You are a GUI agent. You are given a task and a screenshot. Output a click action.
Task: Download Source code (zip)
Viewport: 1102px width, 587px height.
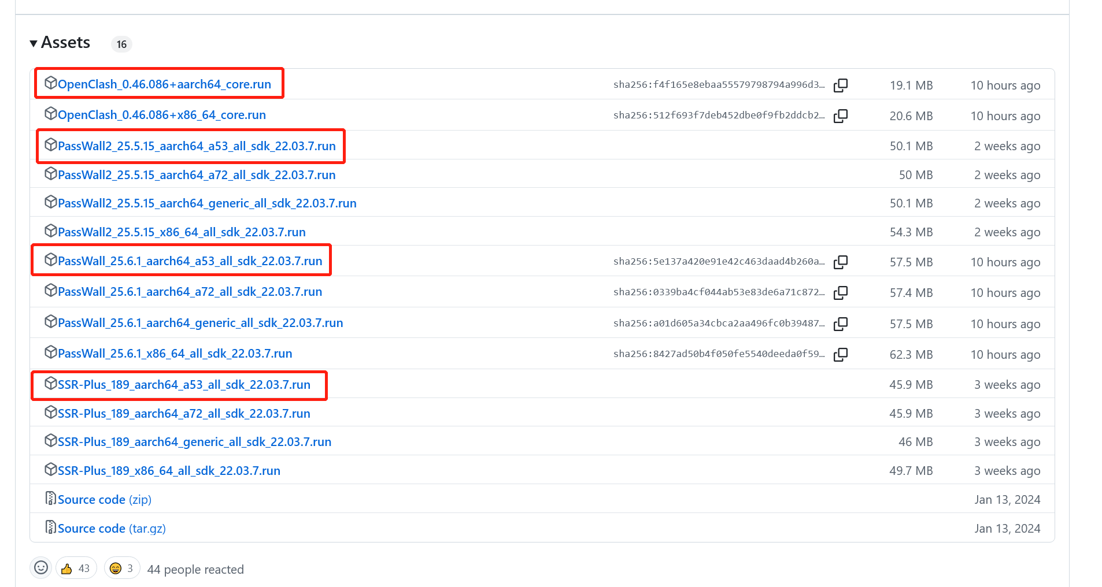click(x=105, y=500)
